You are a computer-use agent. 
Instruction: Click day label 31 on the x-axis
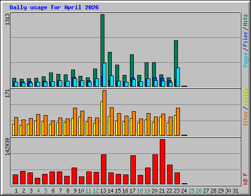pos(235,191)
